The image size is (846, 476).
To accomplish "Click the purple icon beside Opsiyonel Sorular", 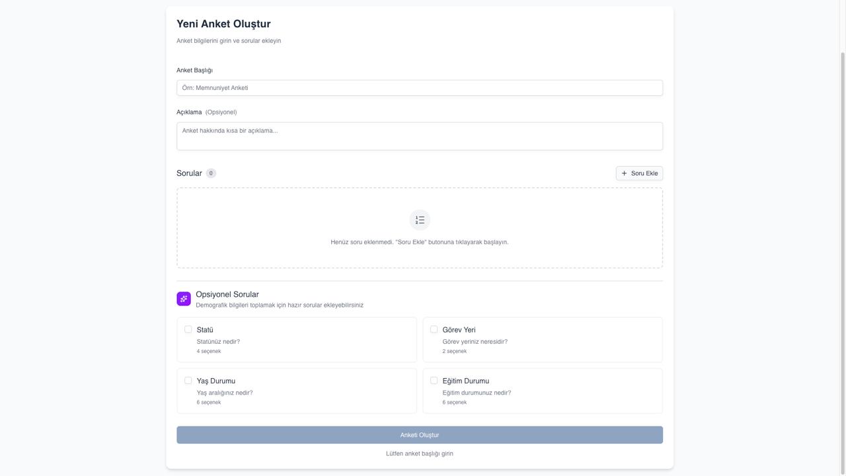I will pyautogui.click(x=184, y=299).
